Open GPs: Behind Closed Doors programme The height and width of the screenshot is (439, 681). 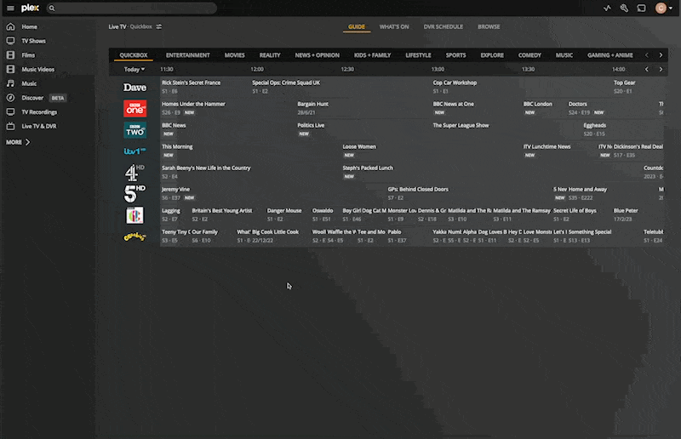click(x=469, y=193)
